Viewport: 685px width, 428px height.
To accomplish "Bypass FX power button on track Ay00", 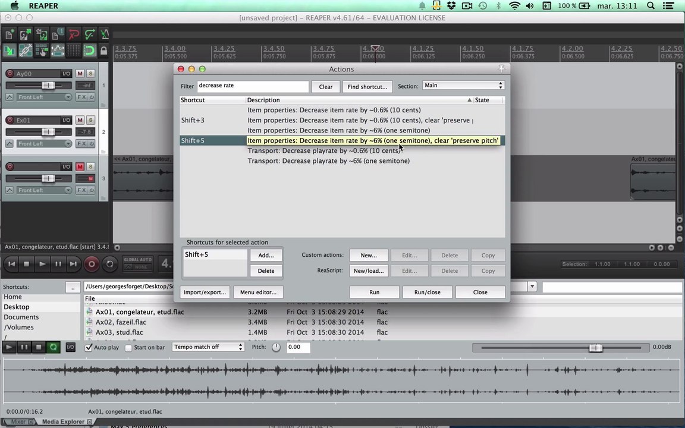I will (x=92, y=97).
